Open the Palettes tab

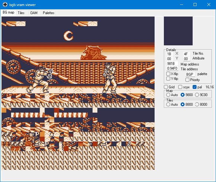point(49,13)
